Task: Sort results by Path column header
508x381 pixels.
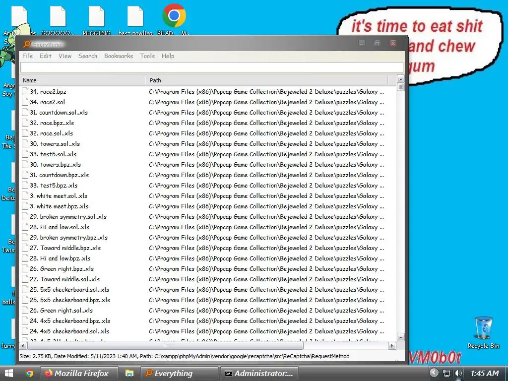Action: (266, 80)
